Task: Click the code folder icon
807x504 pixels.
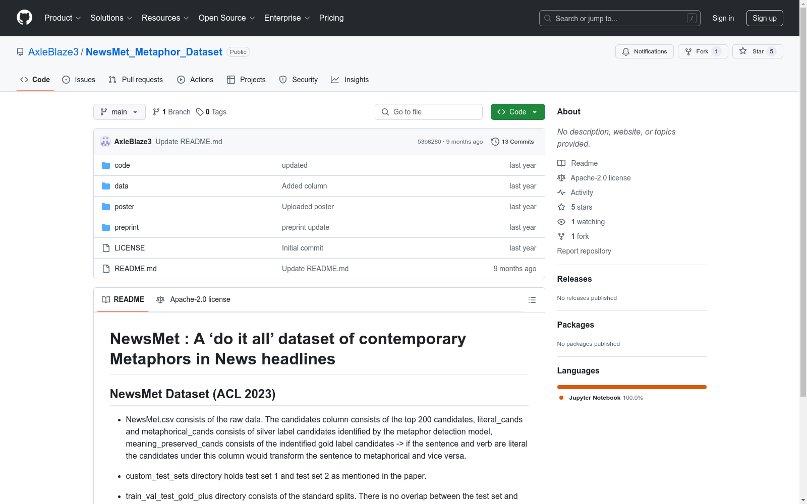Action: click(x=106, y=165)
